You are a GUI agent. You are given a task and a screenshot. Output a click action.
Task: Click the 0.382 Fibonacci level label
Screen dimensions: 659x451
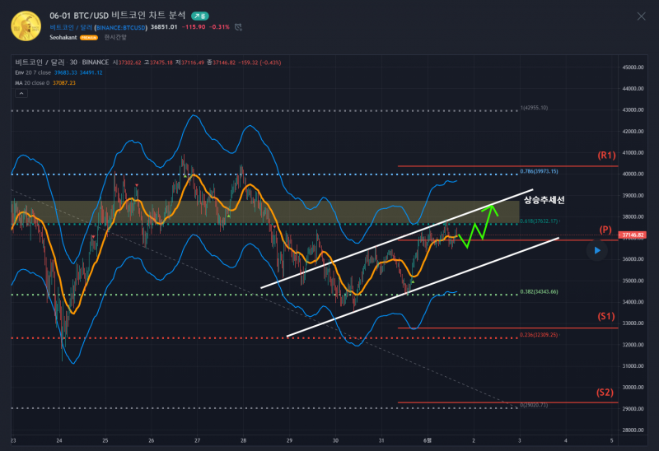click(539, 291)
